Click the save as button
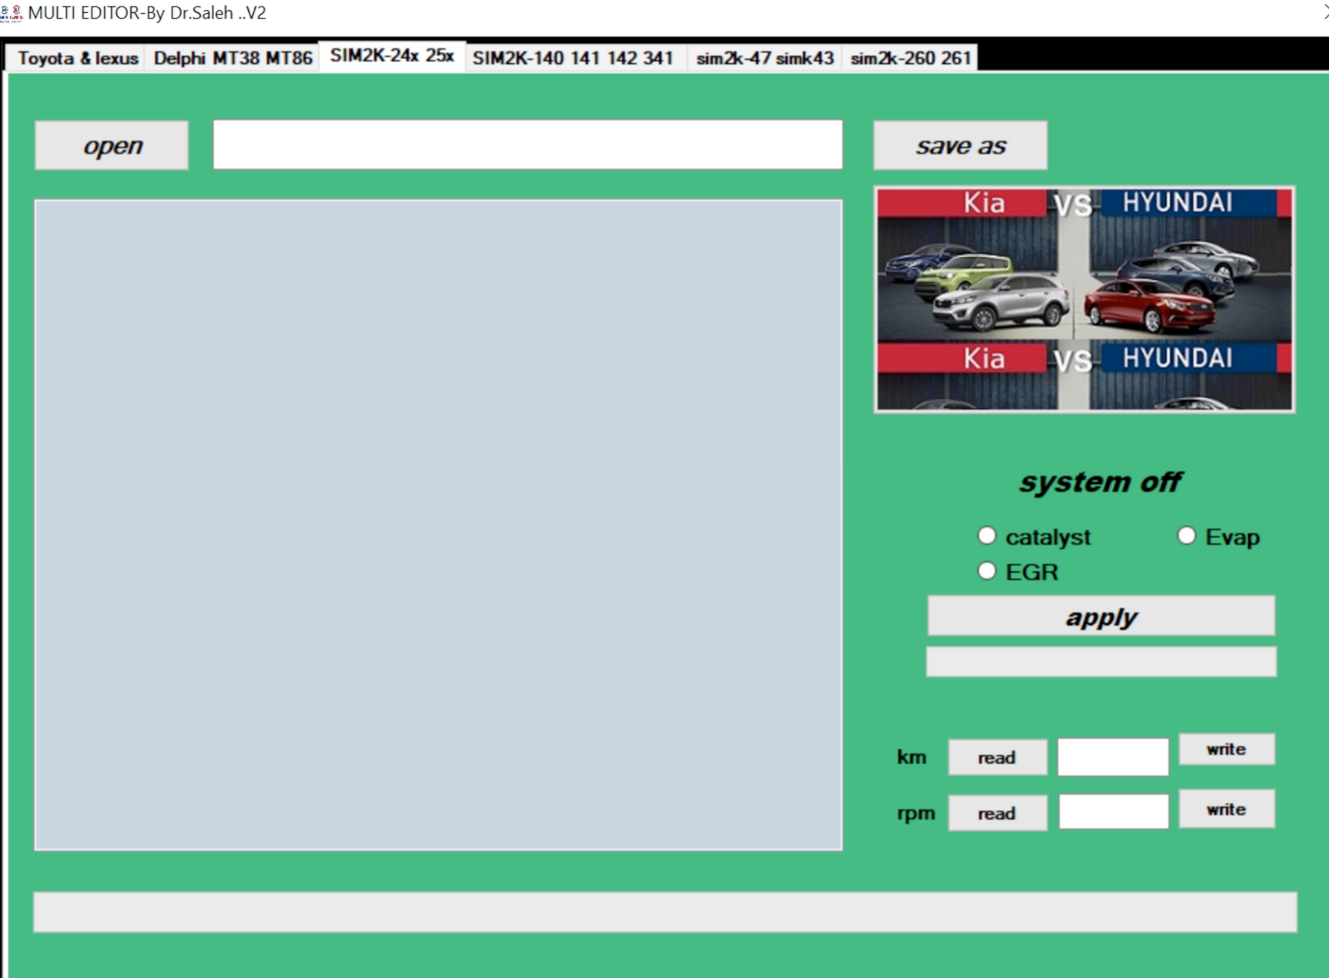Screen dimensions: 1329x978 [960, 145]
